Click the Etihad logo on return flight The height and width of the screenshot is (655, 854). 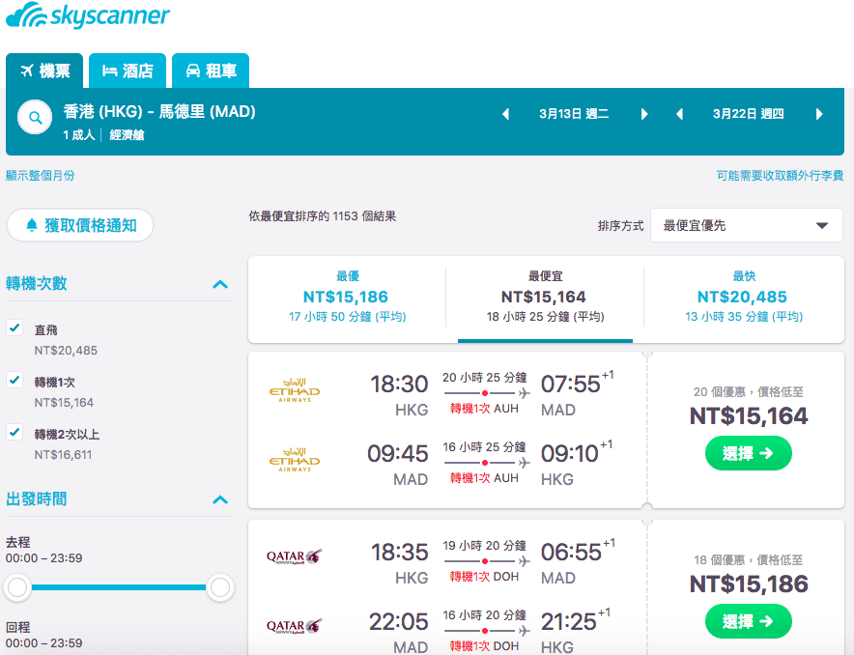click(295, 460)
